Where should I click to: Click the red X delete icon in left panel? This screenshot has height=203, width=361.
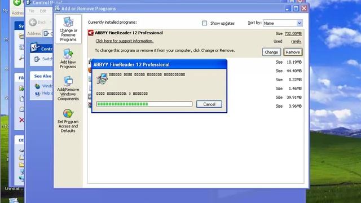(21, 120)
